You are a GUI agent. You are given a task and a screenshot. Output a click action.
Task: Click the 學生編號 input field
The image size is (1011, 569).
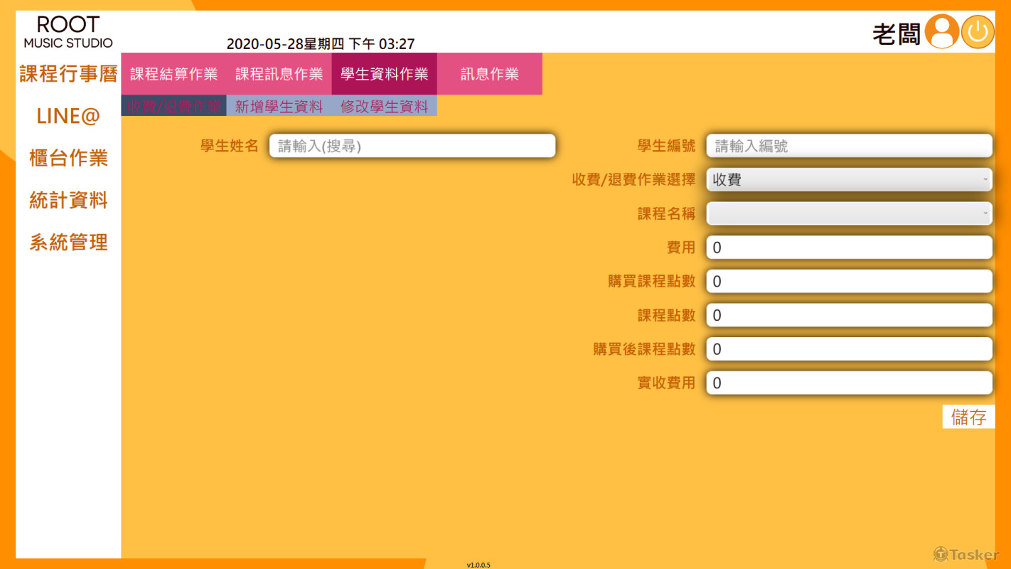(x=849, y=146)
